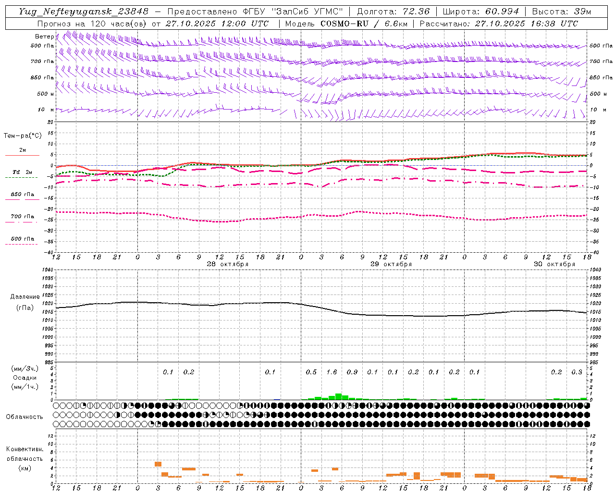The height and width of the screenshot is (492, 615).
Task: Click the Осадки panel label
Action: (x=25, y=378)
